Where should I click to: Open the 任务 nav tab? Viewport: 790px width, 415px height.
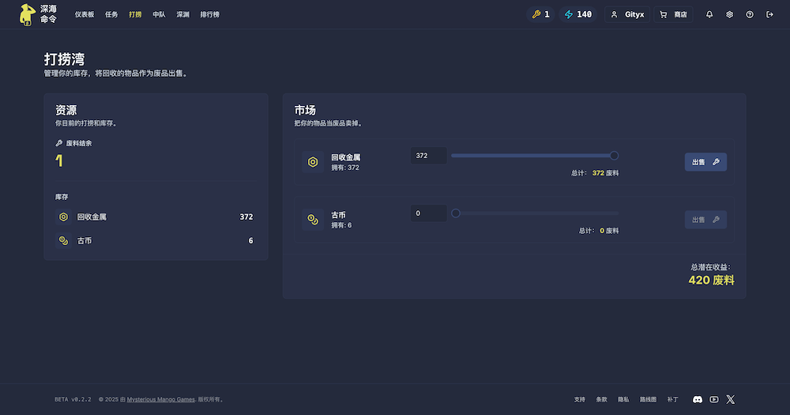(111, 14)
